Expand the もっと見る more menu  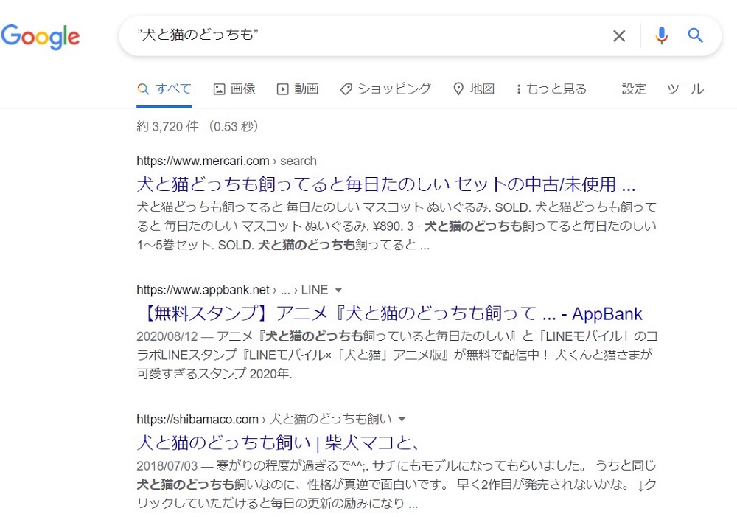coord(551,89)
